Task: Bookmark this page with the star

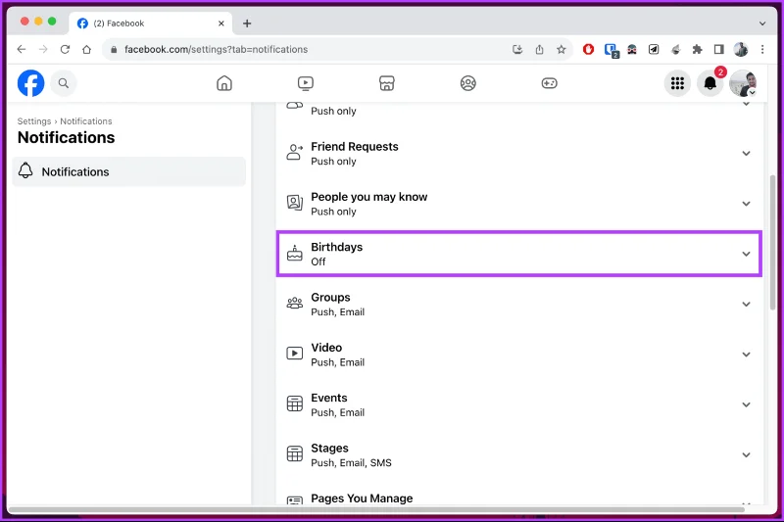Action: point(561,49)
